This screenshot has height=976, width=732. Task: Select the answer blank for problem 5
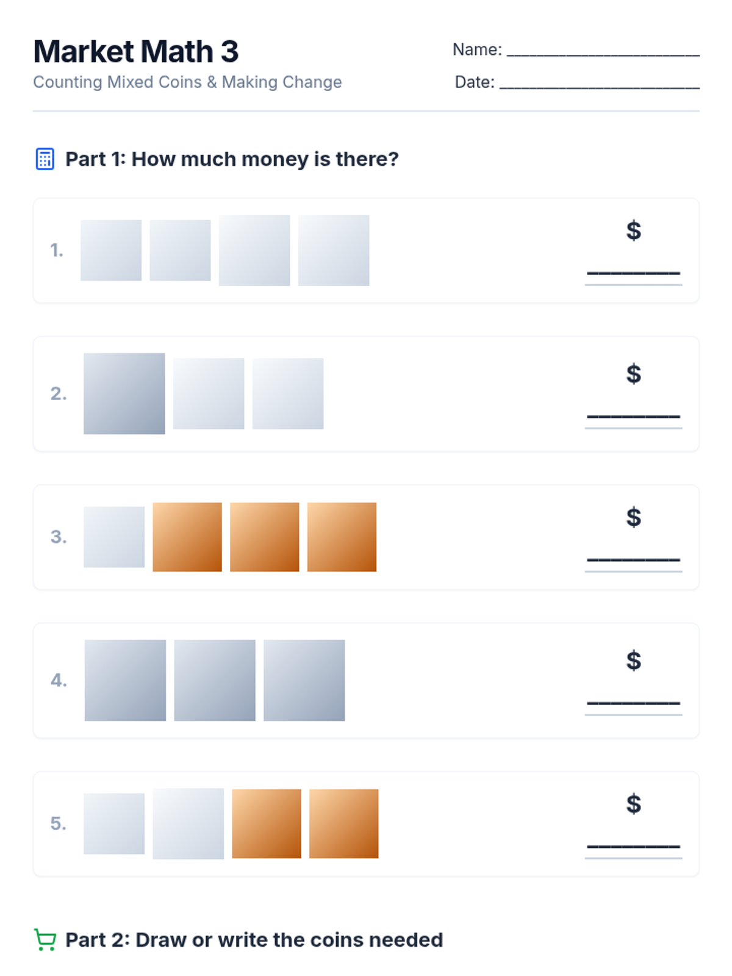click(x=633, y=845)
